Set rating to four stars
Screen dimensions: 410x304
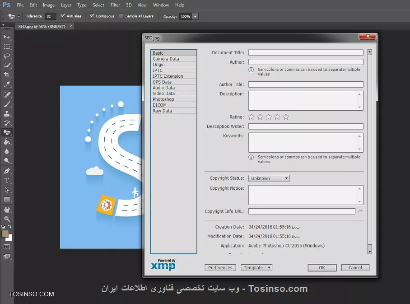[x=277, y=117]
